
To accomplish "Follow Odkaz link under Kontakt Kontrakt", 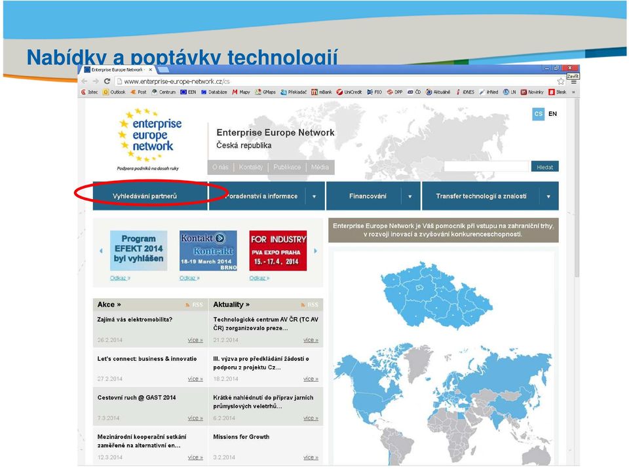I will [189, 278].
